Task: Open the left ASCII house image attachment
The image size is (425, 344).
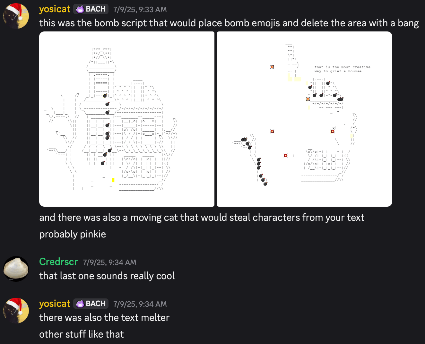Action: pos(127,119)
